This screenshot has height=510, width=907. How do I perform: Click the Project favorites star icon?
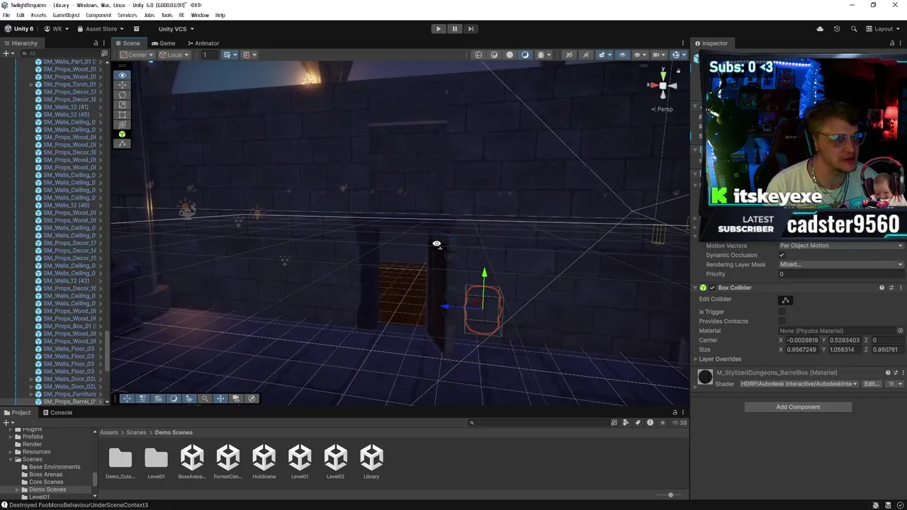pos(663,423)
